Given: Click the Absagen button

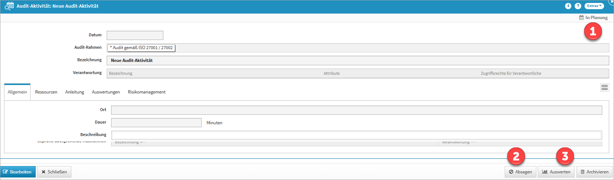Looking at the screenshot, I should pos(521,172).
